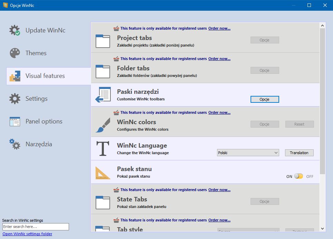Open the Panel options section
Image resolution: width=333 pixels, height=239 pixels.
tap(49, 121)
